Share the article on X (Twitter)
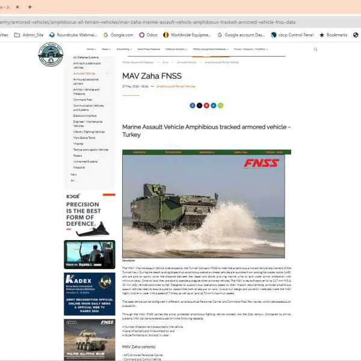The image size is (361, 361). click(200, 105)
